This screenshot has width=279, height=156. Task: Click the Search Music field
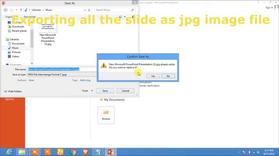coord(112,10)
